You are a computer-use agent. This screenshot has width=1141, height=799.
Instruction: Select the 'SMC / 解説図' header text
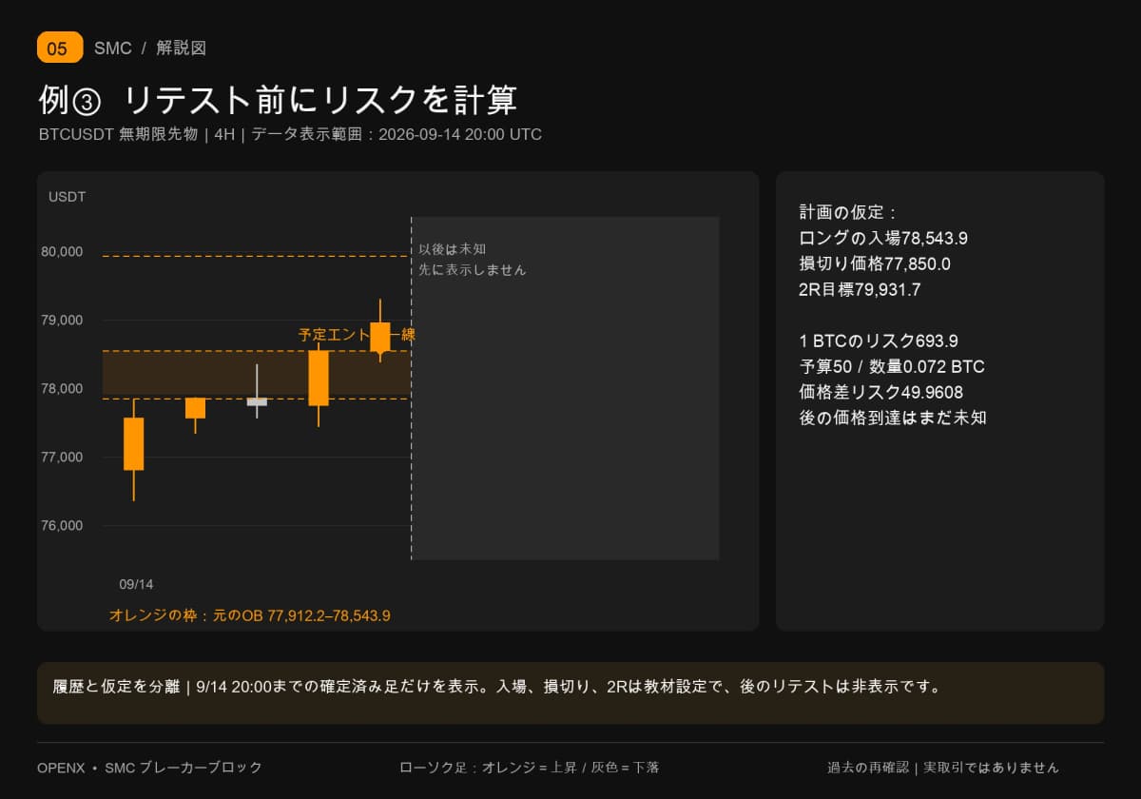click(150, 48)
